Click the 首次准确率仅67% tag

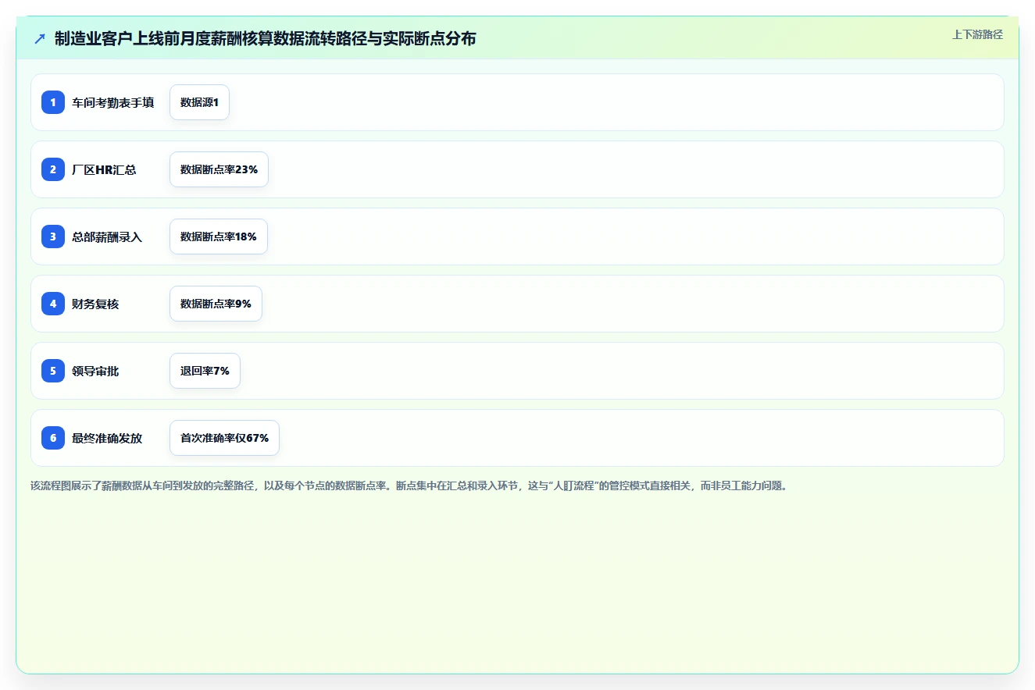pos(224,438)
